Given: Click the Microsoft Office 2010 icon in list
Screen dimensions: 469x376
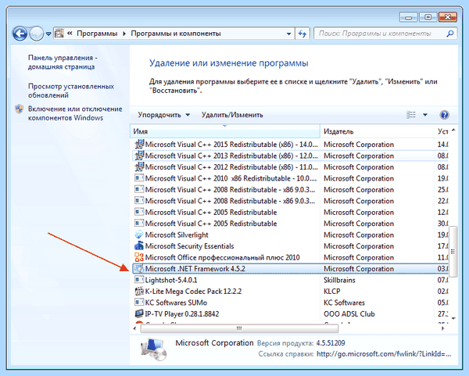Looking at the screenshot, I should [139, 257].
